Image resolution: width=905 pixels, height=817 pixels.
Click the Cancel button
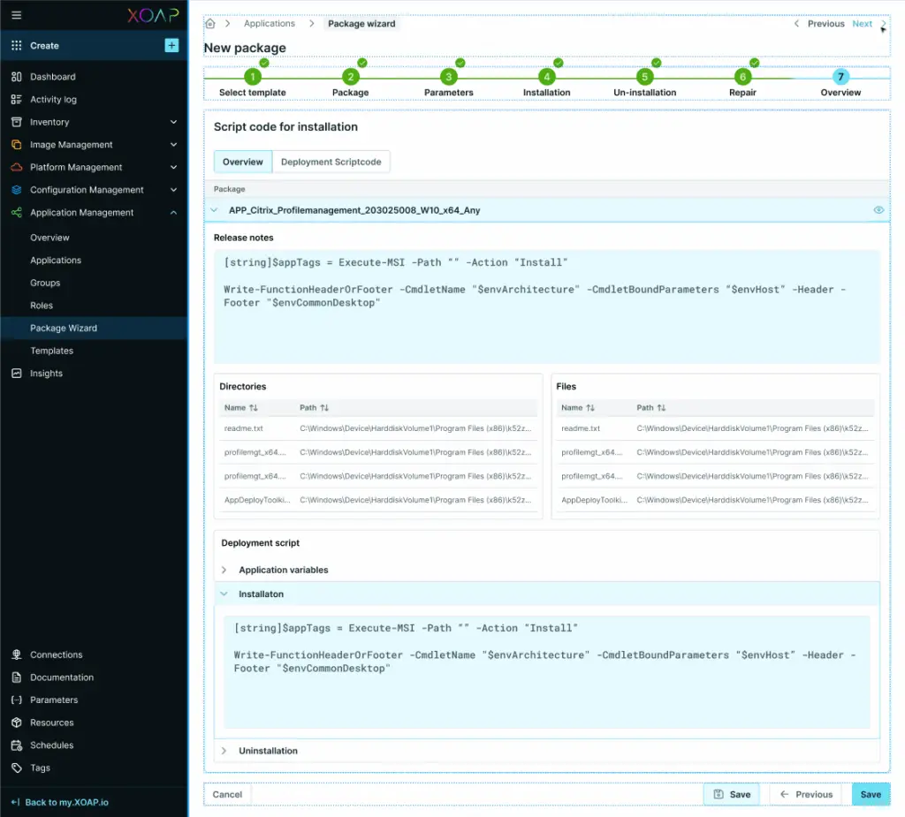226,794
